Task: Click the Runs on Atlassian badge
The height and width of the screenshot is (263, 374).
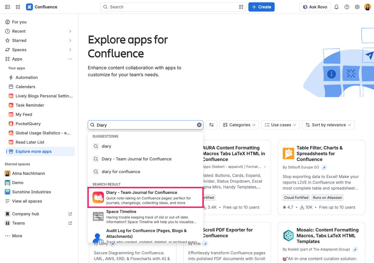Action: [327, 198]
